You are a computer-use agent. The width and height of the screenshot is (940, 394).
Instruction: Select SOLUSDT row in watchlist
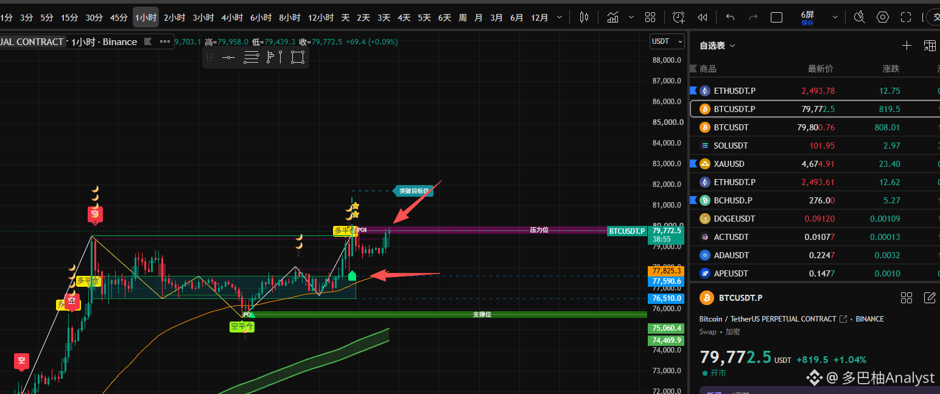815,146
